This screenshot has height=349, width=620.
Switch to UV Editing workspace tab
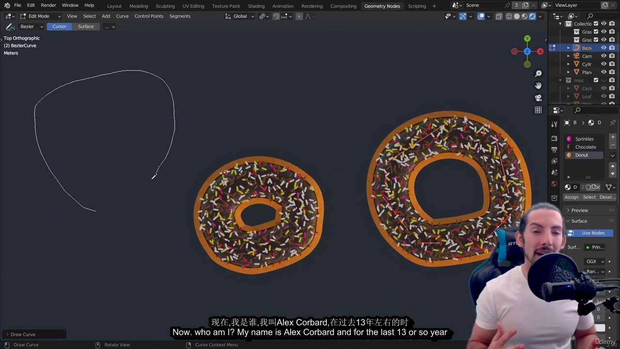[x=193, y=6]
